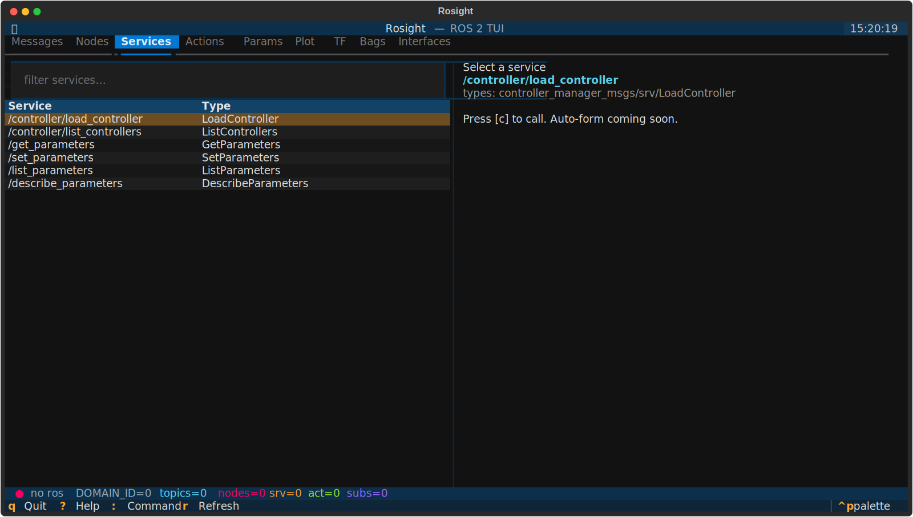Select the Services tab
Image resolution: width=913 pixels, height=517 pixels.
[x=146, y=42]
